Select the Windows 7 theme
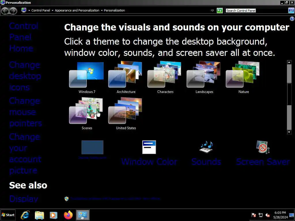Viewport: 295px width, 221px height. (87, 78)
